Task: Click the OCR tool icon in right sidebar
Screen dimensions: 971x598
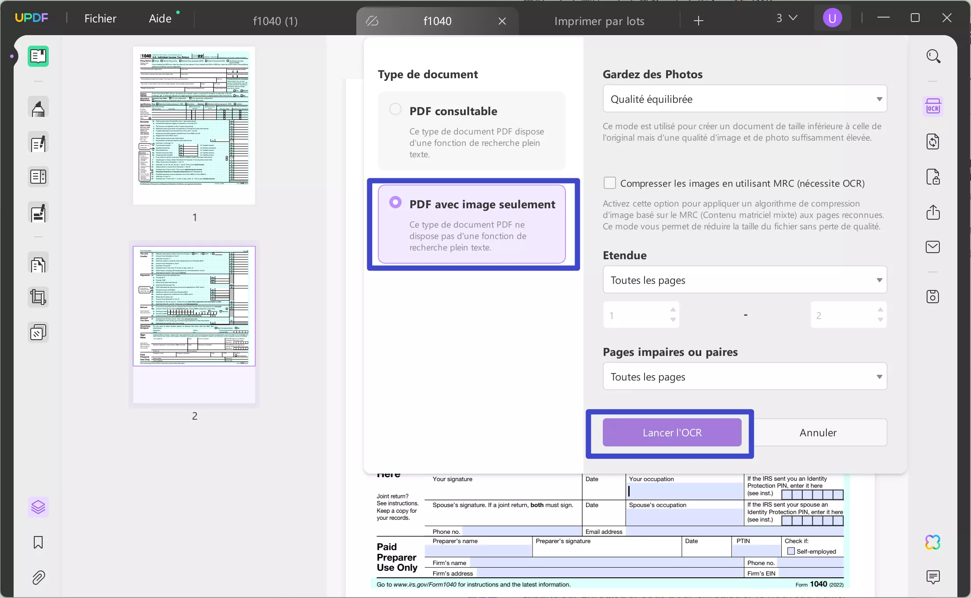Action: click(933, 107)
